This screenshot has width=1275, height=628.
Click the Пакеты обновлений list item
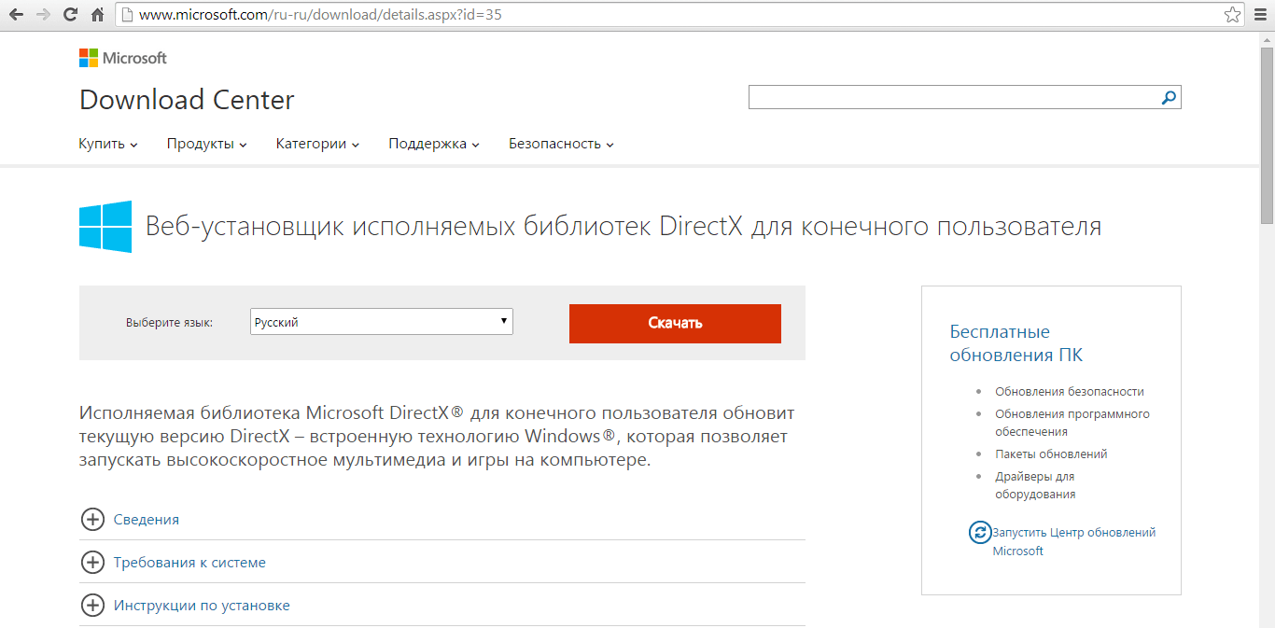click(1051, 454)
